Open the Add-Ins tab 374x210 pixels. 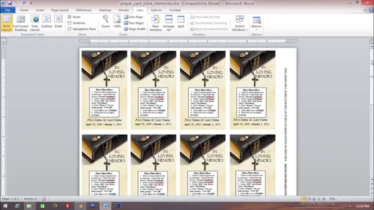click(x=156, y=10)
